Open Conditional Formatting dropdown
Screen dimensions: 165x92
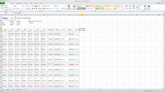coord(69,7)
